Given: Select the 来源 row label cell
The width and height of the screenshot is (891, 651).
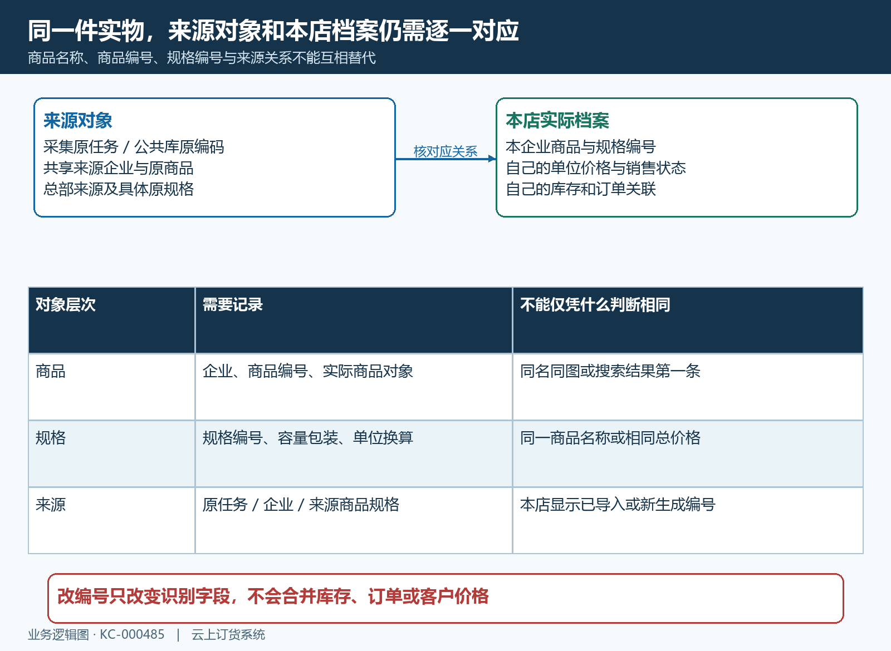Looking at the screenshot, I should 112,520.
